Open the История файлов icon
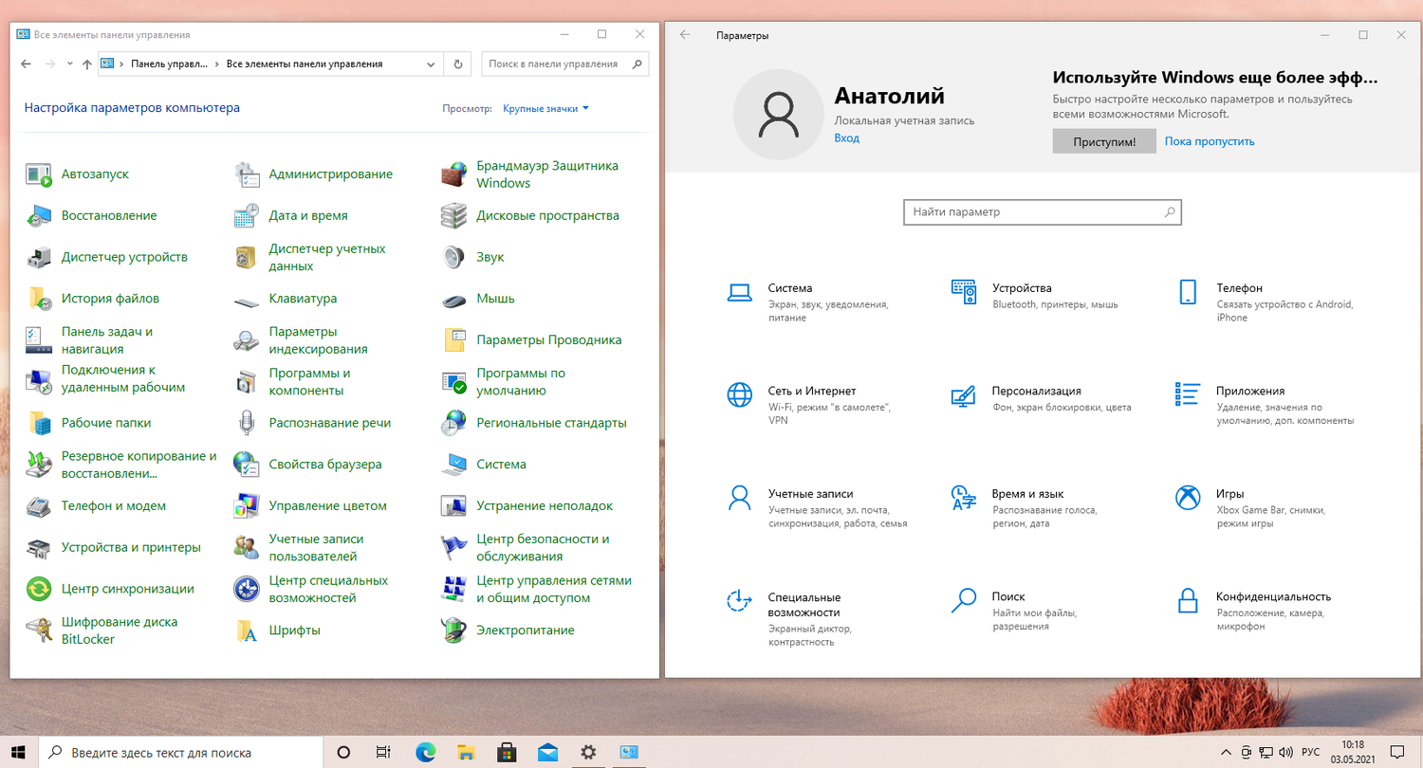 tap(39, 299)
